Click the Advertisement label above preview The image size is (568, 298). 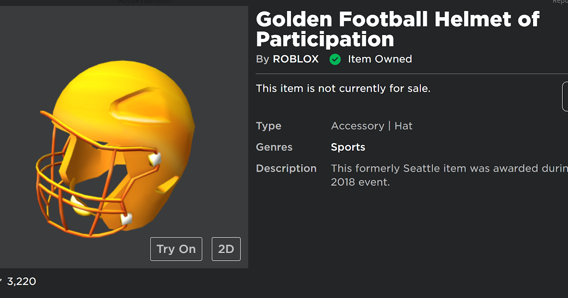pos(145,1)
